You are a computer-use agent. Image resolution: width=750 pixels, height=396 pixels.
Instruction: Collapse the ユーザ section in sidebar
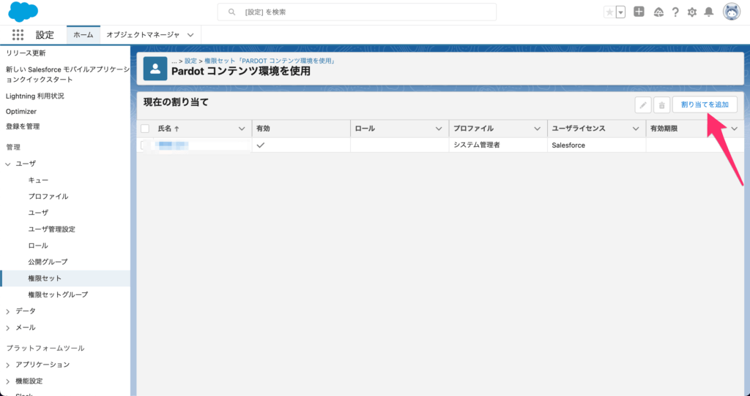(7, 164)
